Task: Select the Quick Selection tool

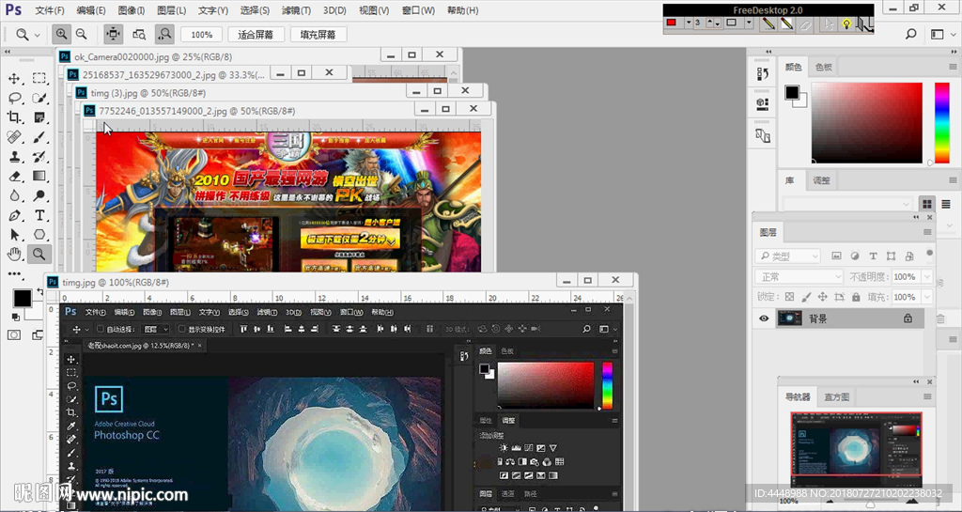Action: pyautogui.click(x=39, y=98)
